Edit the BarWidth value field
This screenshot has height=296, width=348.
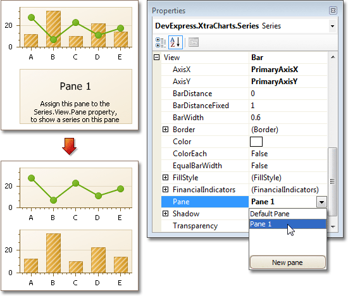tap(288, 118)
